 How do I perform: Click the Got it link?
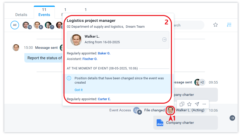point(78,90)
